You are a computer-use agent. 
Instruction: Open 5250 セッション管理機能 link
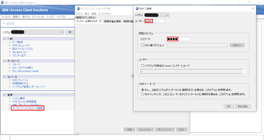click(24, 102)
